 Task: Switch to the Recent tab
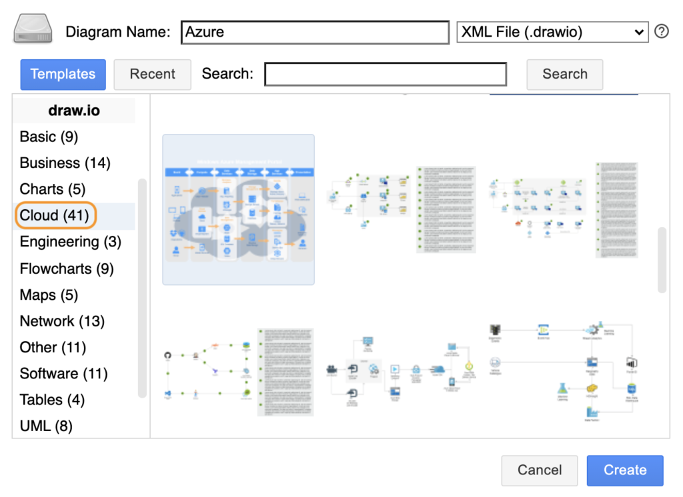[152, 75]
